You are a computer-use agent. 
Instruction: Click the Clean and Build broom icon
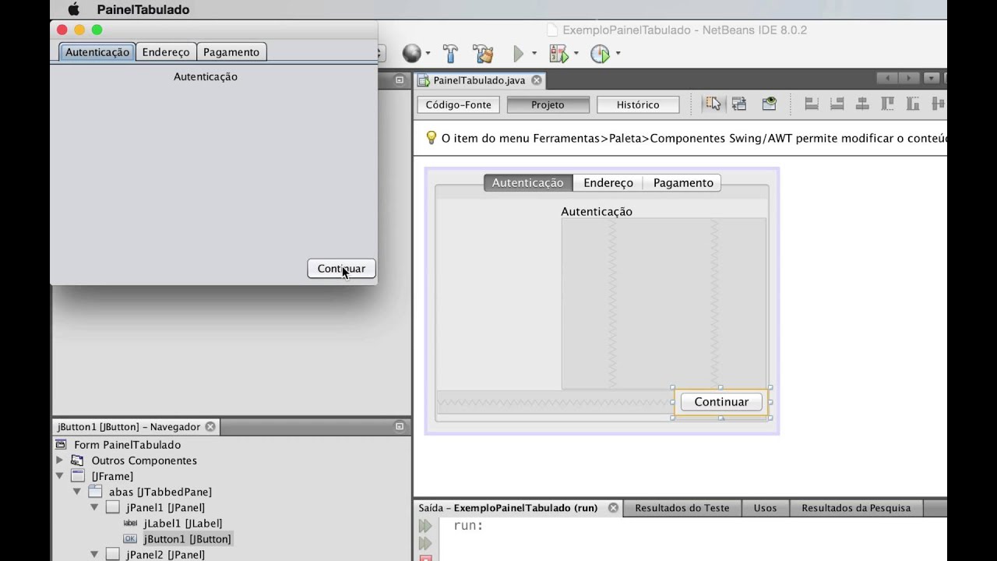click(x=483, y=53)
